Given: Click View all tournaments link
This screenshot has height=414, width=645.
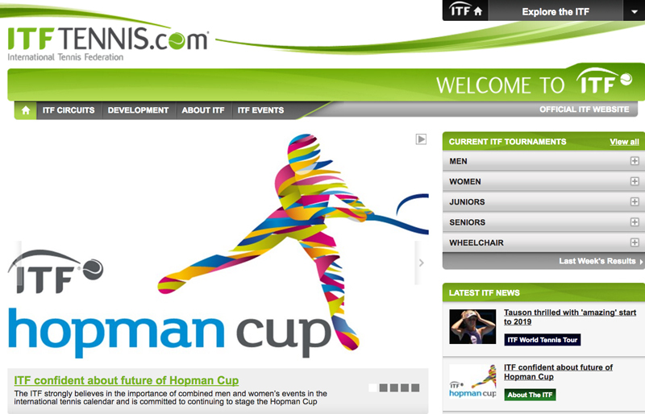Looking at the screenshot, I should 624,142.
